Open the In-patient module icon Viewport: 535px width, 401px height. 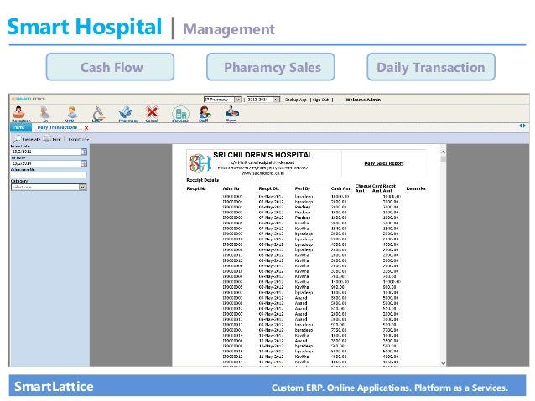(x=44, y=113)
